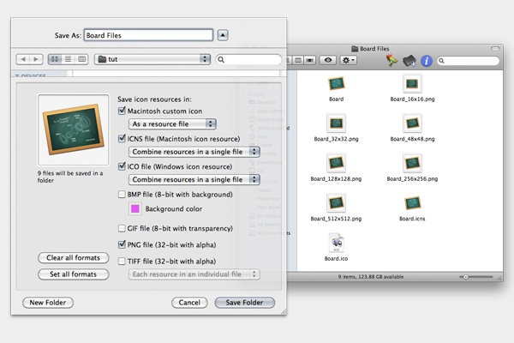Click 'Board Files' title of Finder window

374,49
